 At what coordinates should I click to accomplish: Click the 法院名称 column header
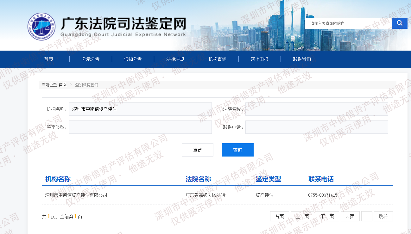click(198, 179)
